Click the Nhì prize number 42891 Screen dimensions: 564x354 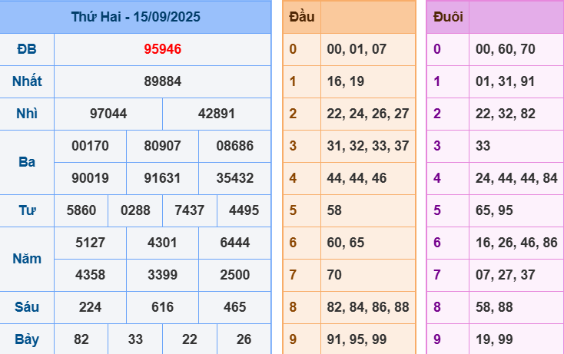tap(217, 114)
